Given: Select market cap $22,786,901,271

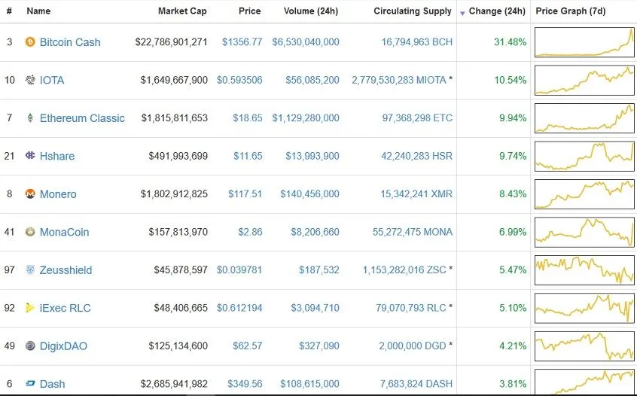Looking at the screenshot, I should pyautogui.click(x=171, y=42).
